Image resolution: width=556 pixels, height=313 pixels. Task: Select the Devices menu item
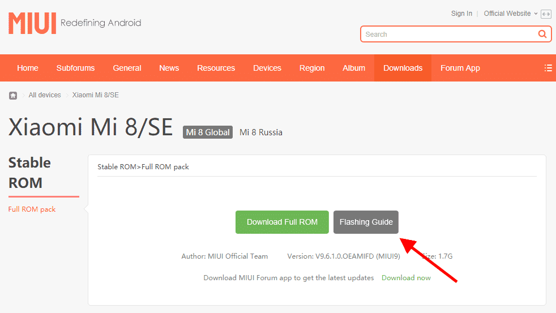[x=267, y=68]
